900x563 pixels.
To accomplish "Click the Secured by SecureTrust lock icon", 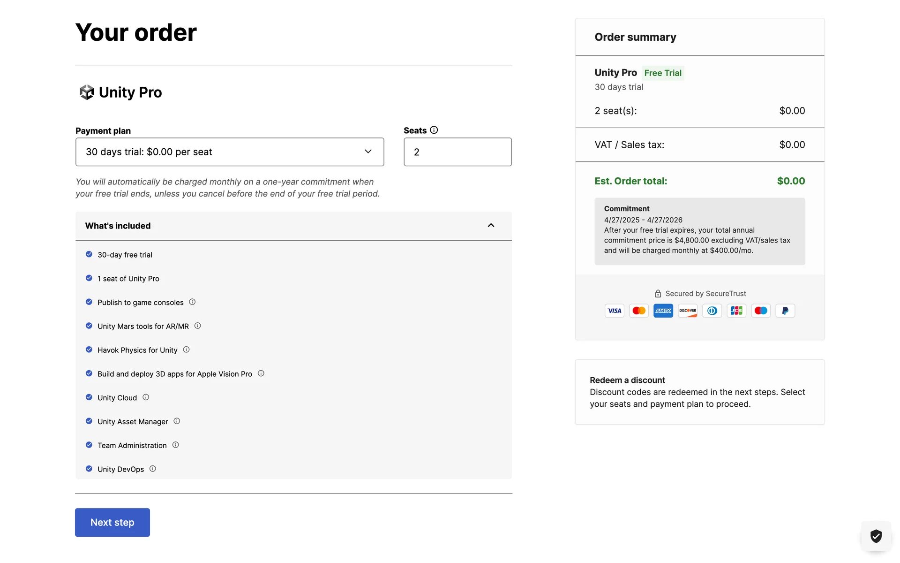I will [x=658, y=294].
